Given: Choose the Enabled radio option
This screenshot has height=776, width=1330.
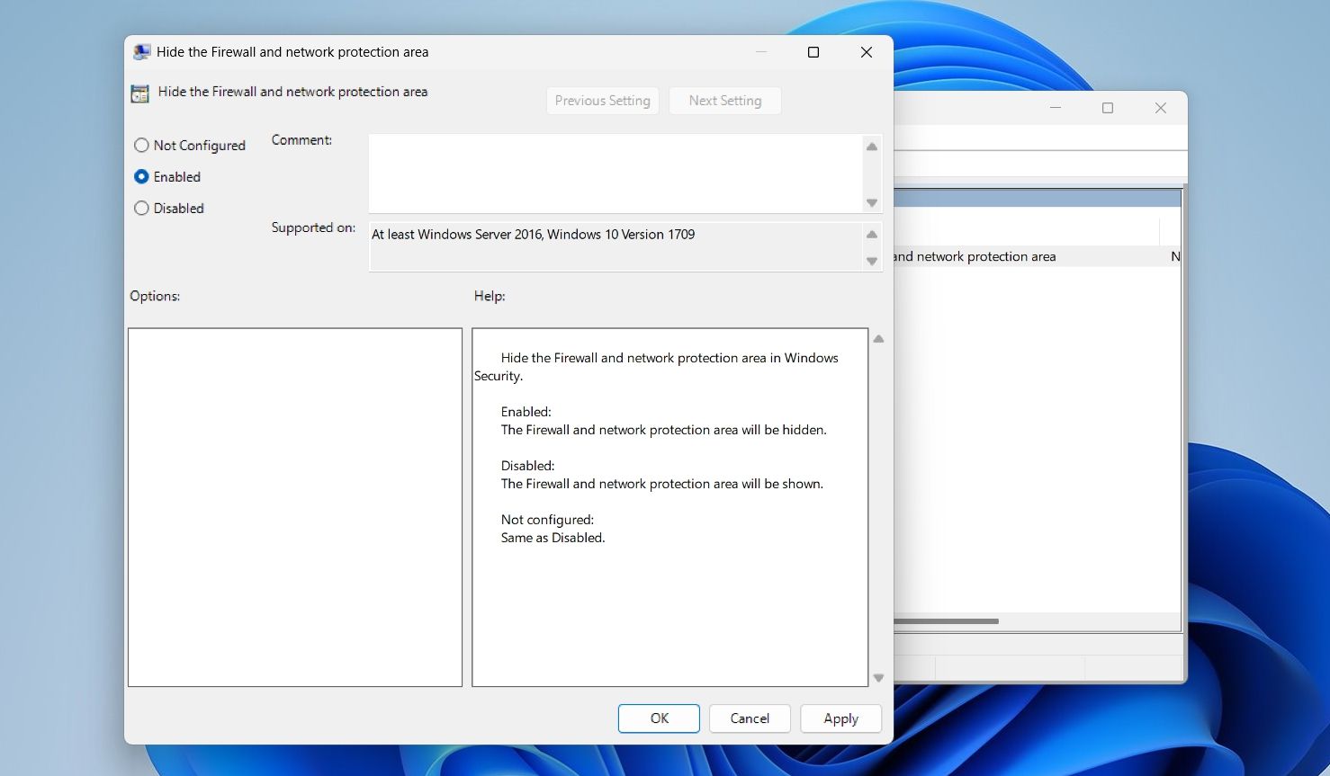Looking at the screenshot, I should 142,177.
